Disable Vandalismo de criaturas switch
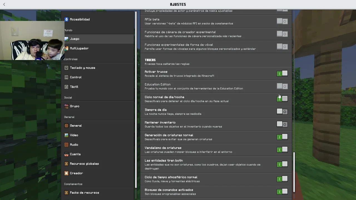 pyautogui.click(x=282, y=150)
